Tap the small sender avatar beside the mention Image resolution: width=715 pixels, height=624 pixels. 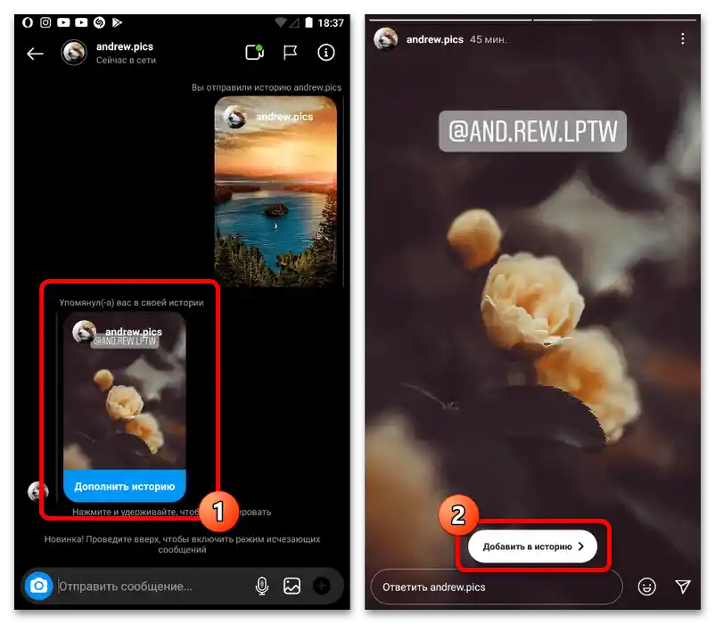click(37, 491)
